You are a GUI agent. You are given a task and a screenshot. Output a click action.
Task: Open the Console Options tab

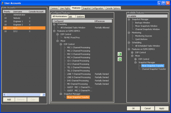[x=113, y=8]
